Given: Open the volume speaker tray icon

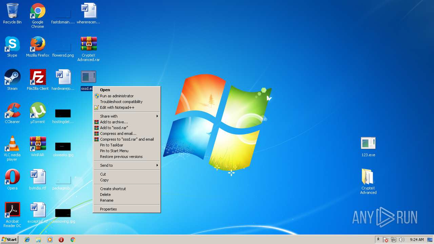Looking at the screenshot, I should [402, 240].
